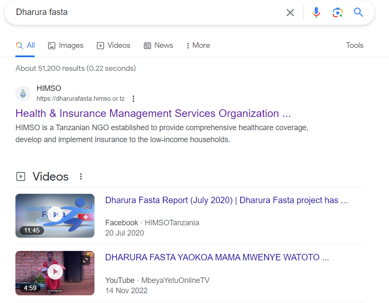
Task: Open the three-dot menu next to dharurafasta.himso.or.tz
Action: 133,98
